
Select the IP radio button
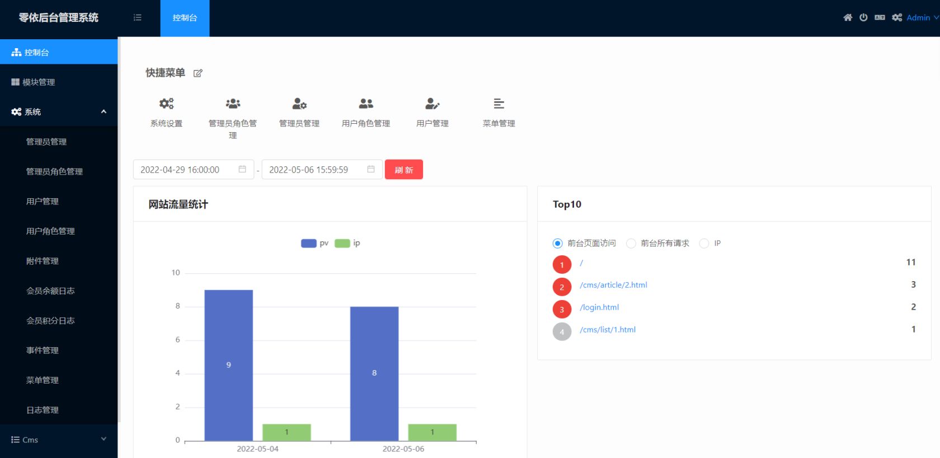click(704, 243)
